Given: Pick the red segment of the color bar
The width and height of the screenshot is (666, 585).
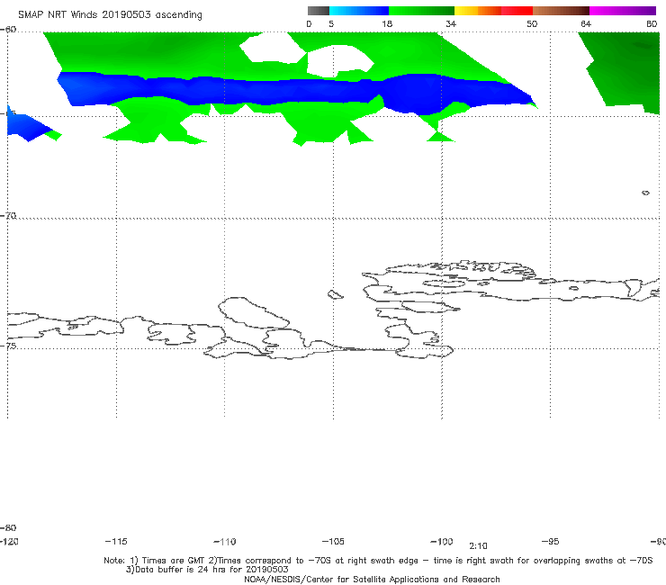Looking at the screenshot, I should (517, 11).
